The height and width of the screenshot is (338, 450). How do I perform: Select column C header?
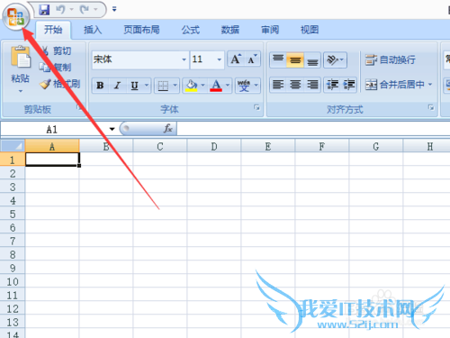[x=160, y=146]
